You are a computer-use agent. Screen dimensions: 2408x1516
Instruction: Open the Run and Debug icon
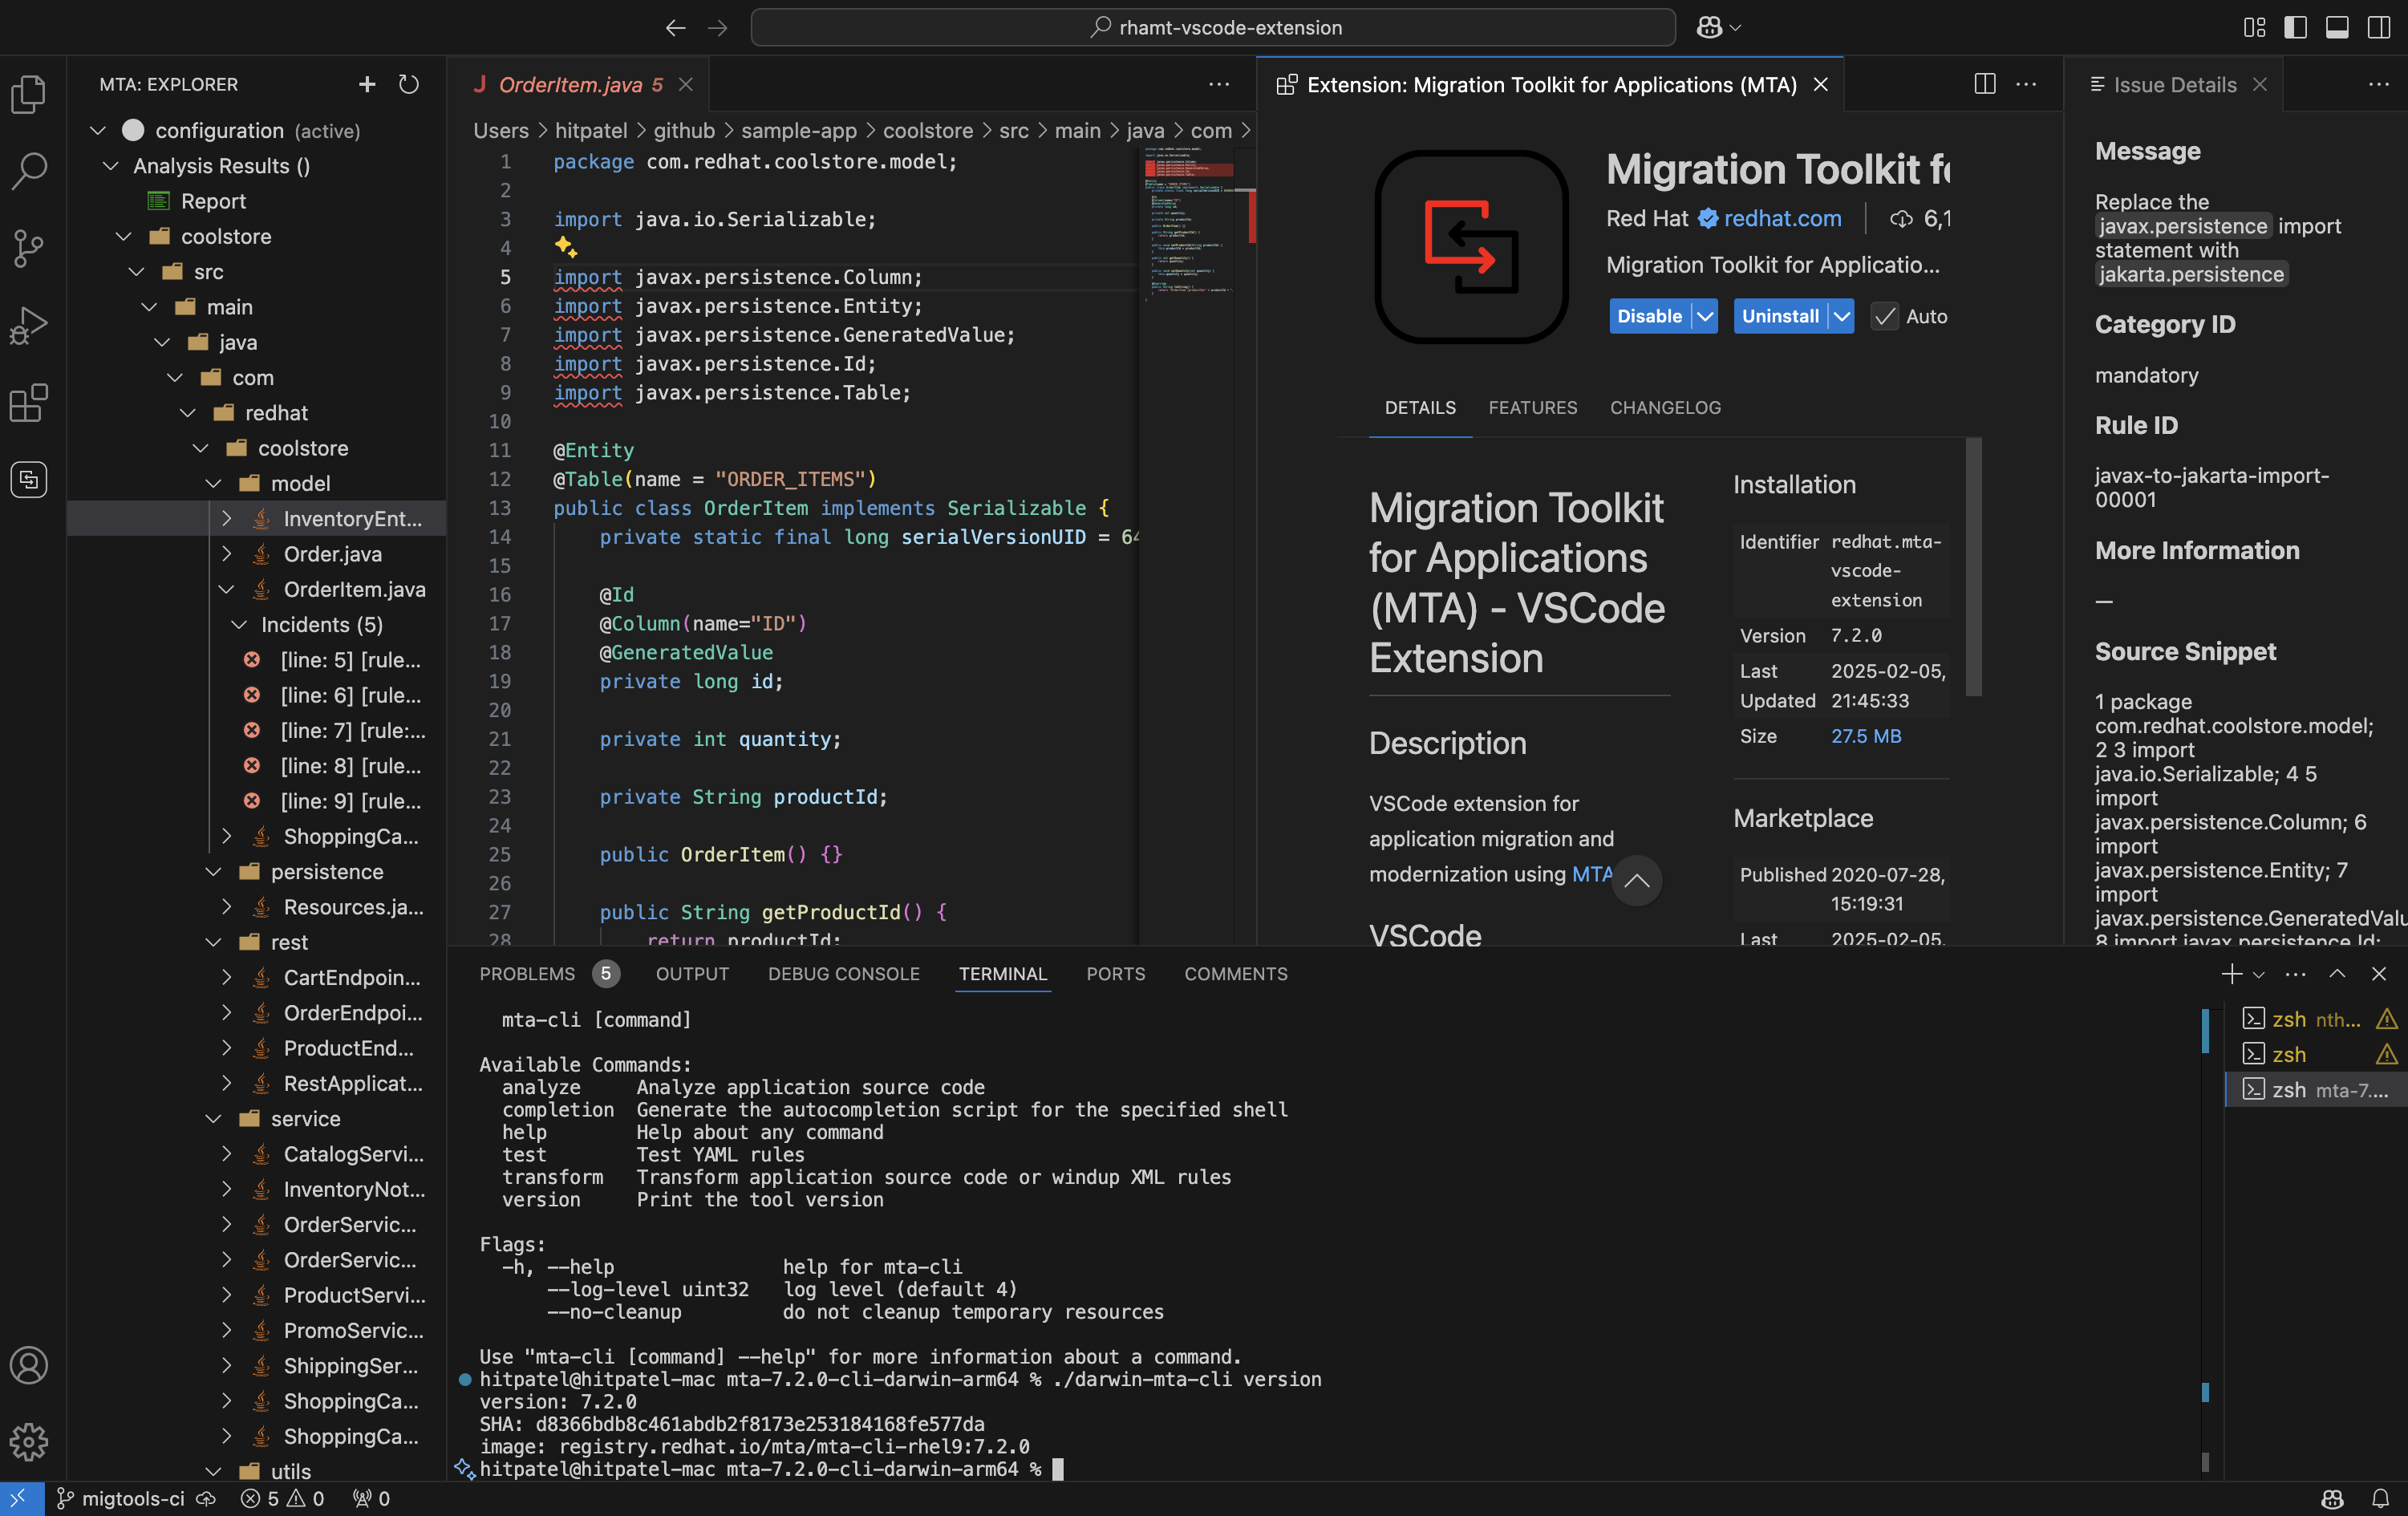pyautogui.click(x=29, y=326)
